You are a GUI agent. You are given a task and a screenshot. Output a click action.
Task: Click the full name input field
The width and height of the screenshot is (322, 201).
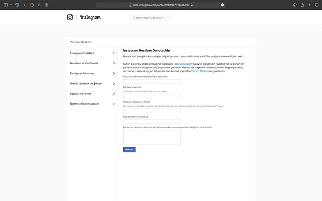pos(152,81)
